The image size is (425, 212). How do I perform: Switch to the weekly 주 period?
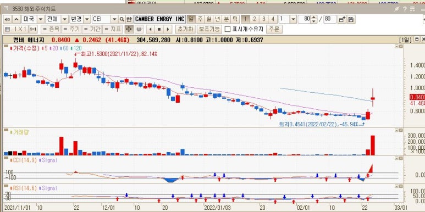point(200,19)
